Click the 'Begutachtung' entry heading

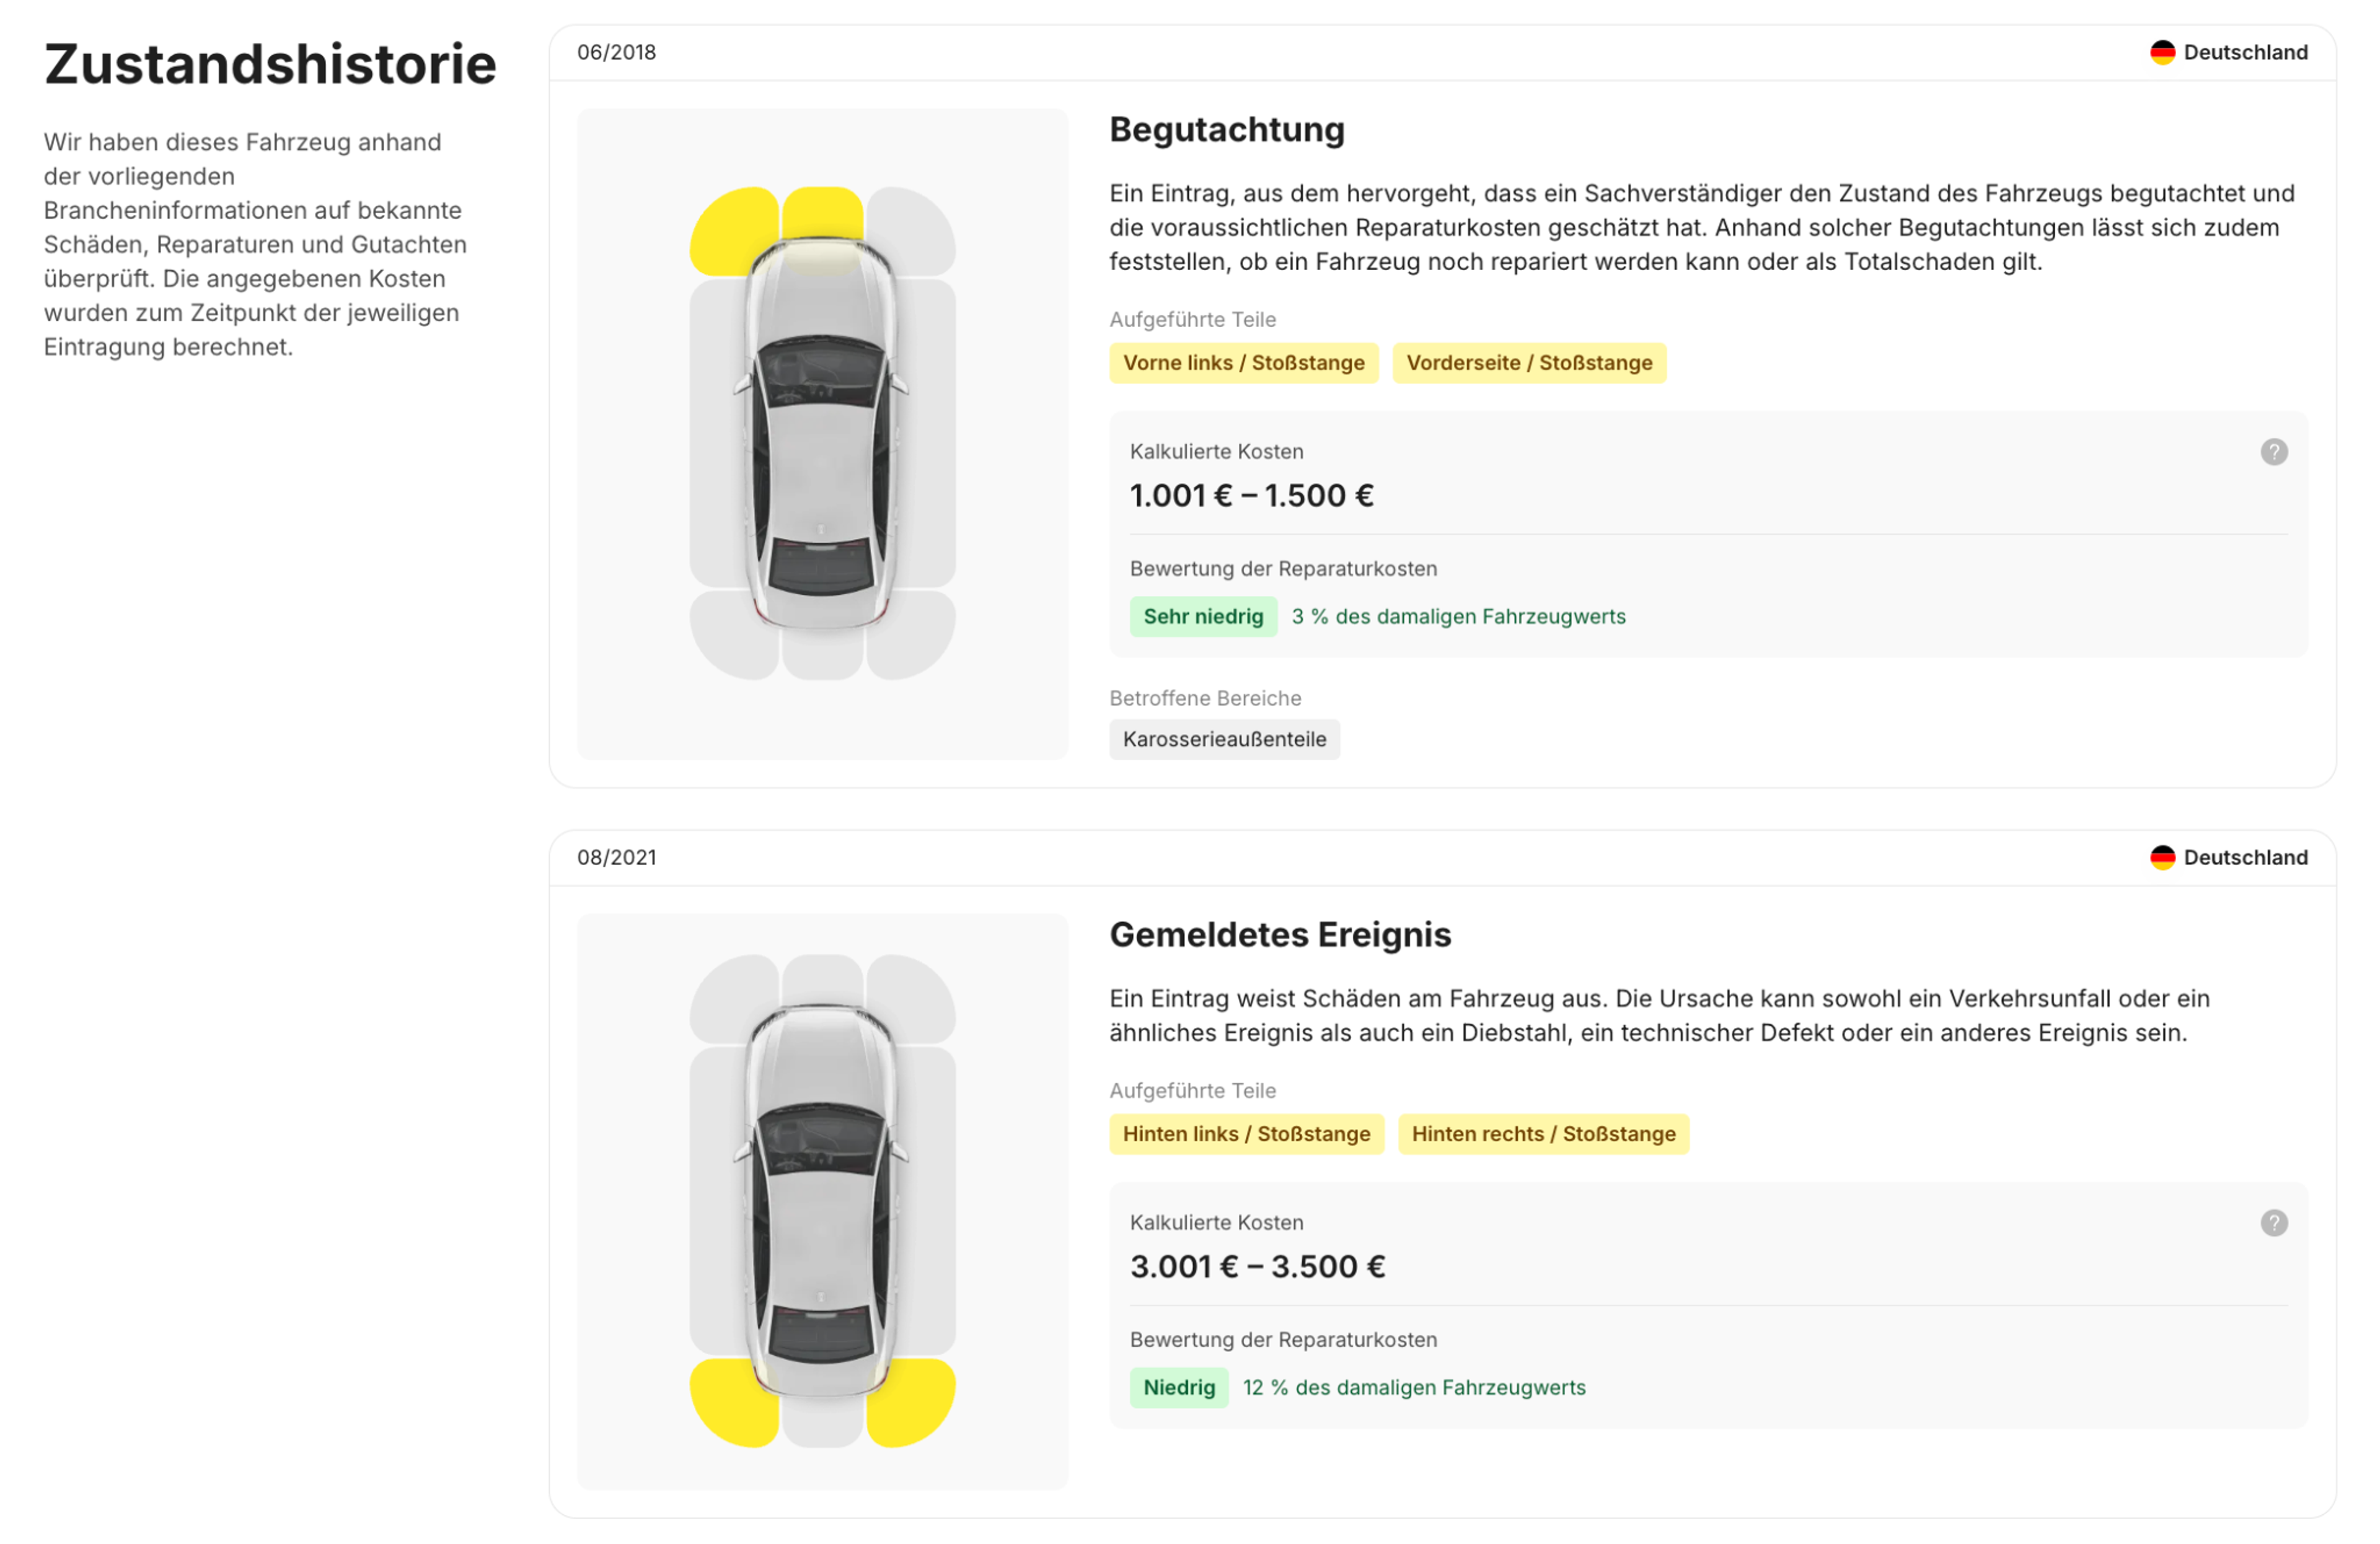coord(1227,130)
